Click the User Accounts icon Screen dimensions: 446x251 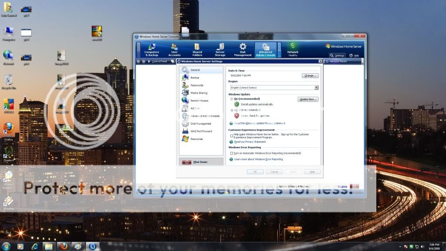tap(174, 47)
